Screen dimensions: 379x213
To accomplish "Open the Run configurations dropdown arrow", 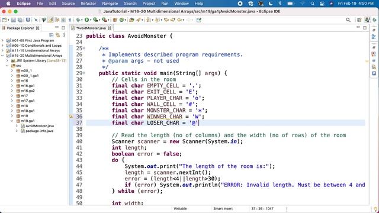I will click(x=91, y=20).
